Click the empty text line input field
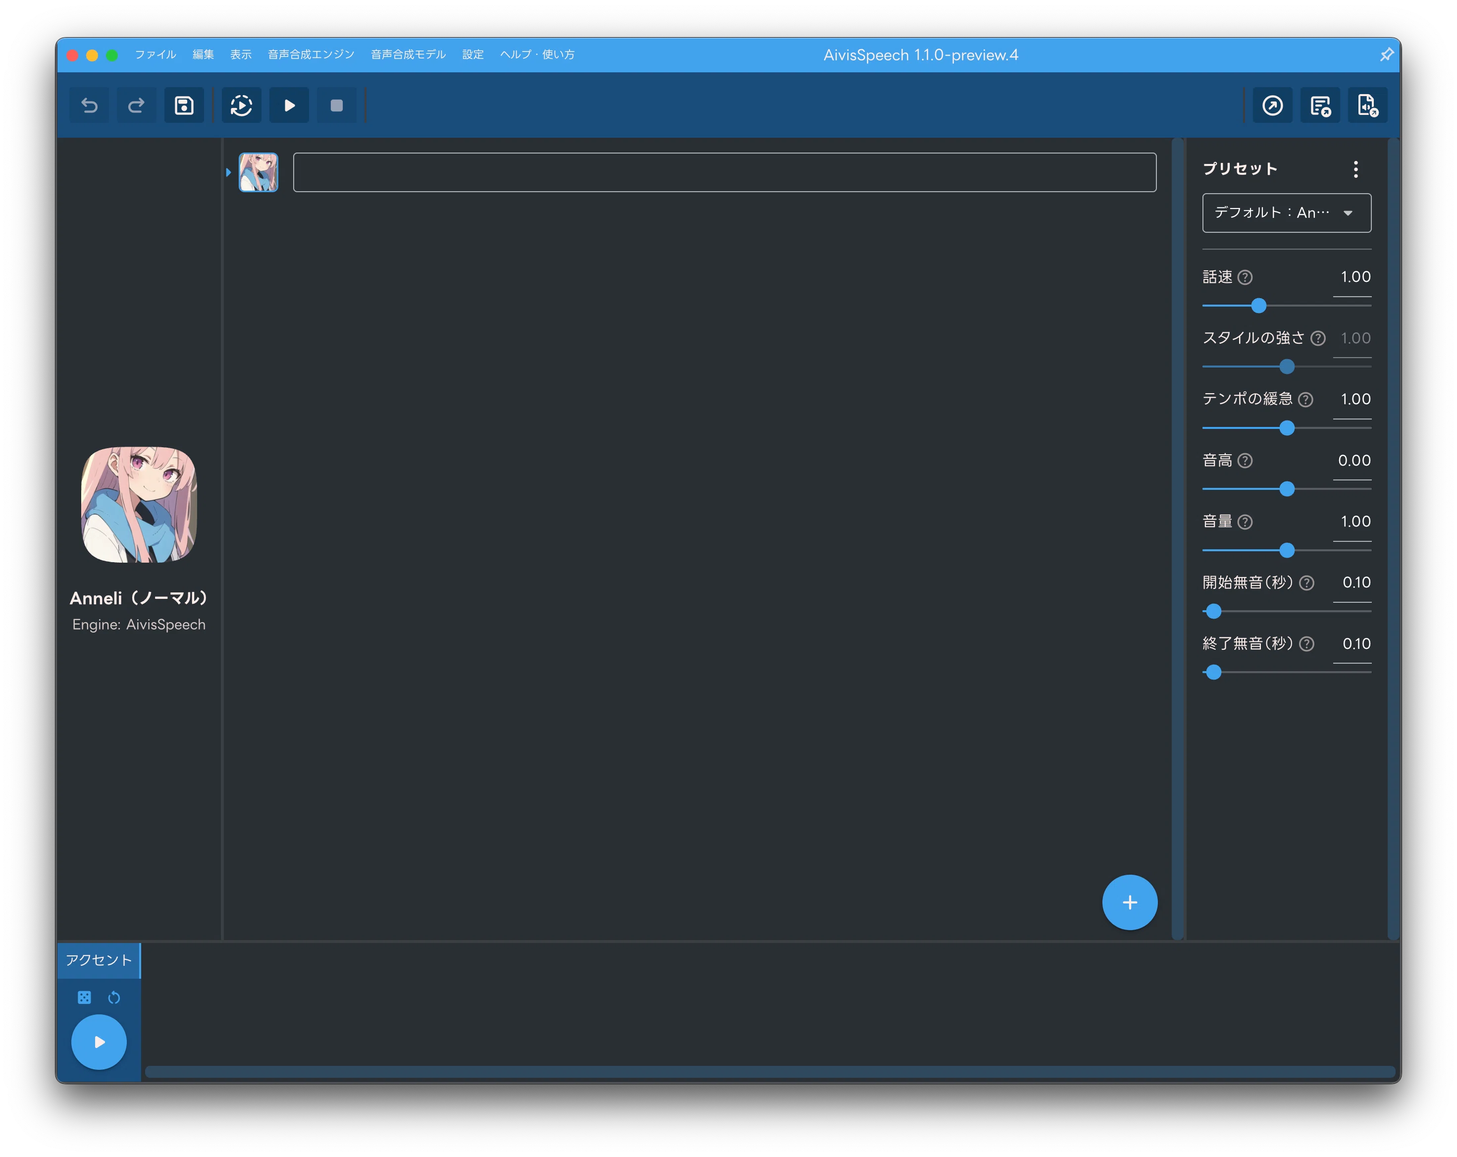1457x1157 pixels. click(725, 172)
